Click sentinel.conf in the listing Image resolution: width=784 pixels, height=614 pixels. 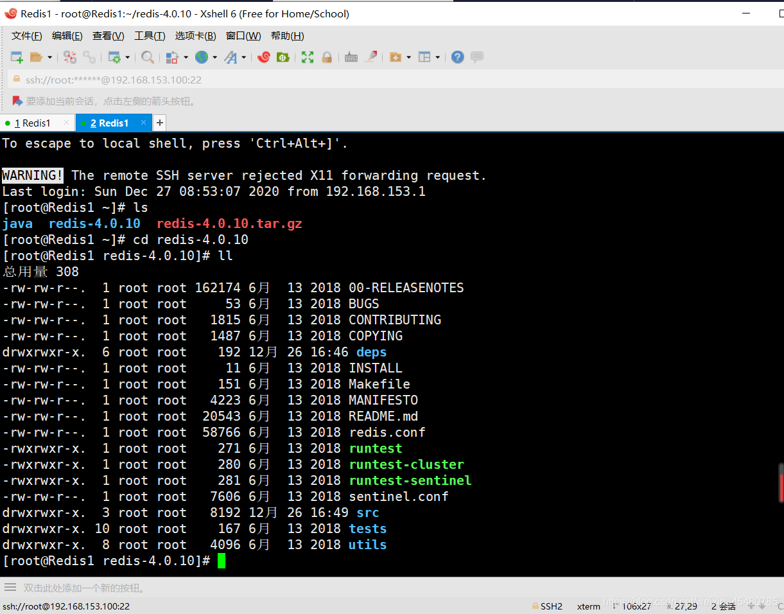(399, 496)
